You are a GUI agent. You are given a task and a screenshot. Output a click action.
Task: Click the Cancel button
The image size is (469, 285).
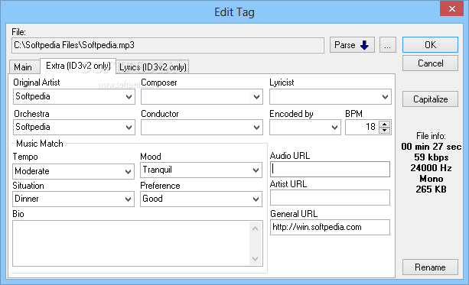pos(430,63)
